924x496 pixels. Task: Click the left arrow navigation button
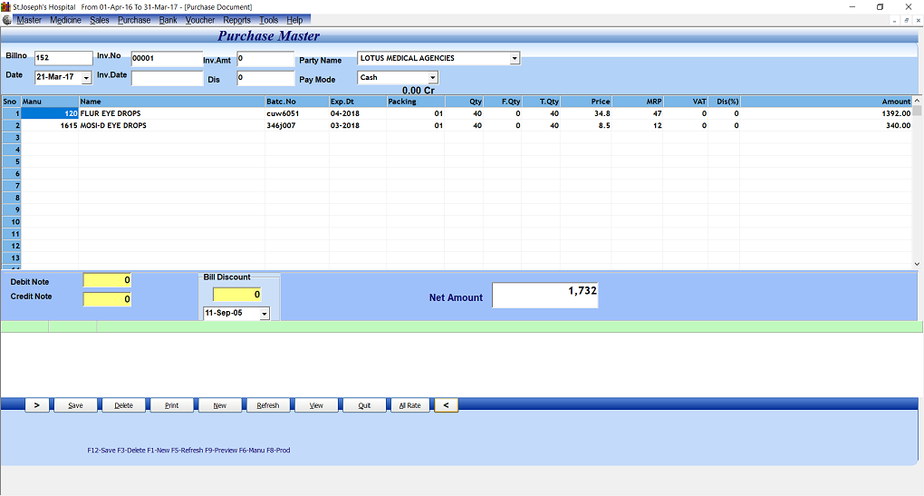tap(446, 405)
